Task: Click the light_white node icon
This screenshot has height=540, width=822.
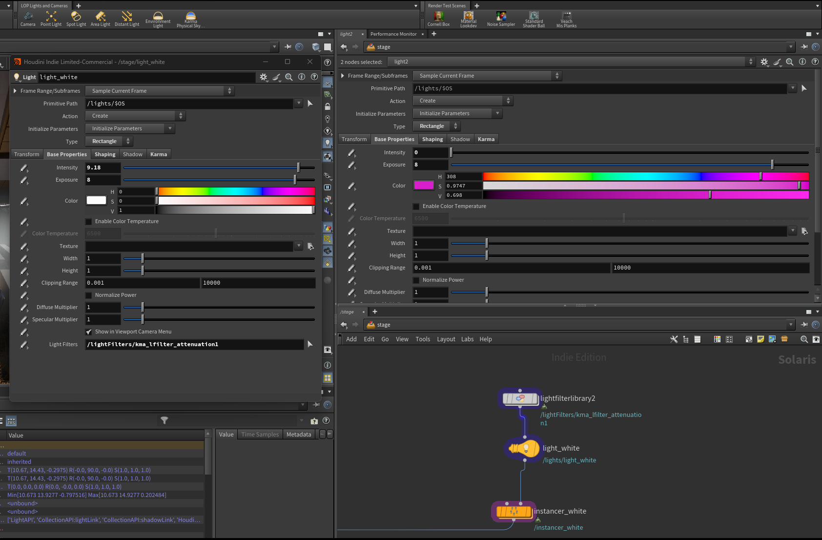Action: point(523,448)
